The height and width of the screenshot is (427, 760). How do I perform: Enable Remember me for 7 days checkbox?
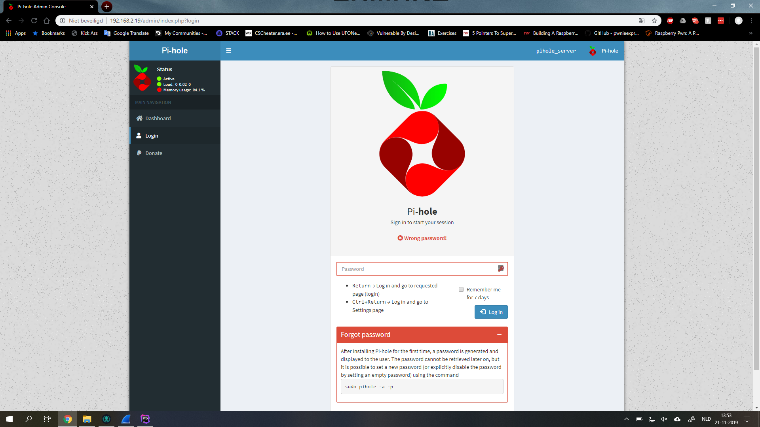(461, 289)
